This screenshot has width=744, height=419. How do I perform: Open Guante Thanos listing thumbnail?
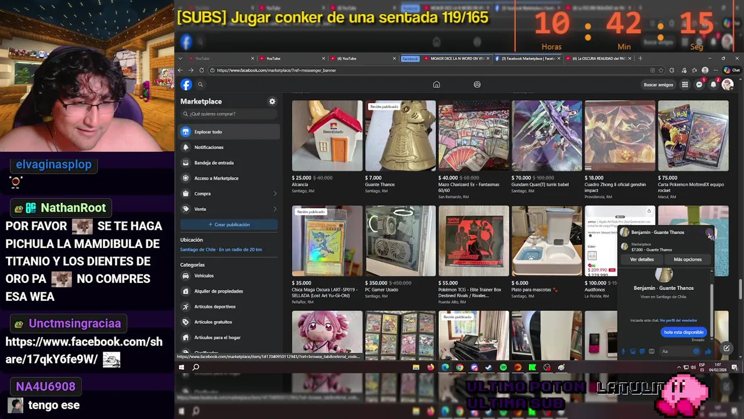tap(400, 136)
